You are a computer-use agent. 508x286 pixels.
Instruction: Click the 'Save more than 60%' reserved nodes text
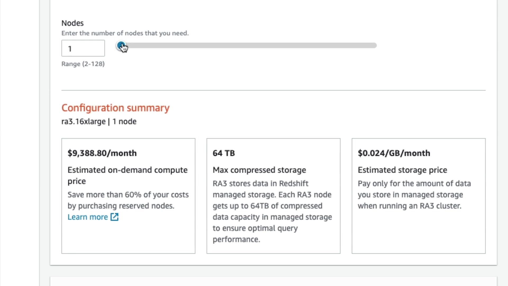(128, 200)
